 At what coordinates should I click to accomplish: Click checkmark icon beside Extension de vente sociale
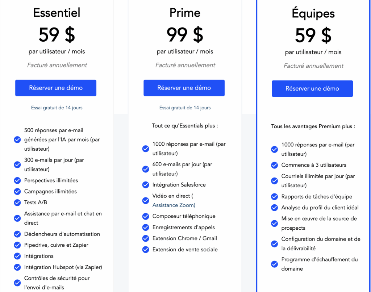click(146, 250)
